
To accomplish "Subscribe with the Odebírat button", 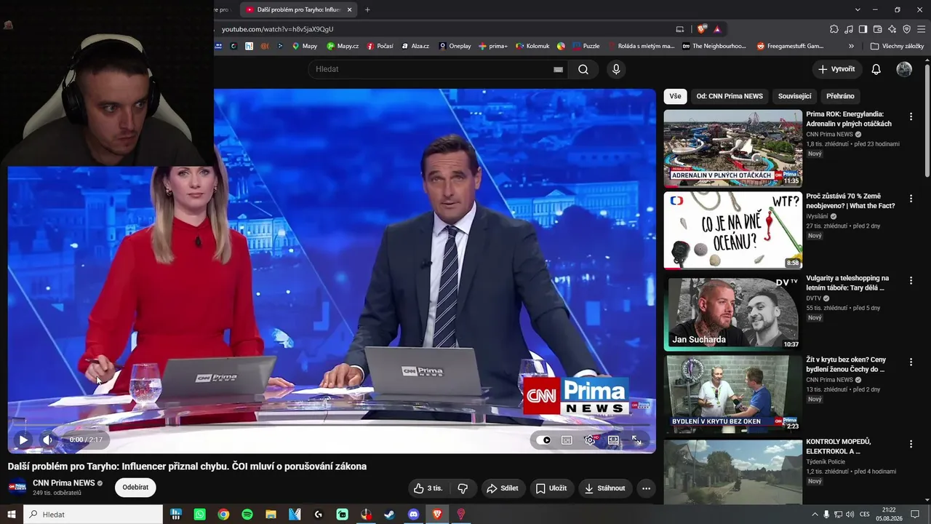I will (135, 488).
